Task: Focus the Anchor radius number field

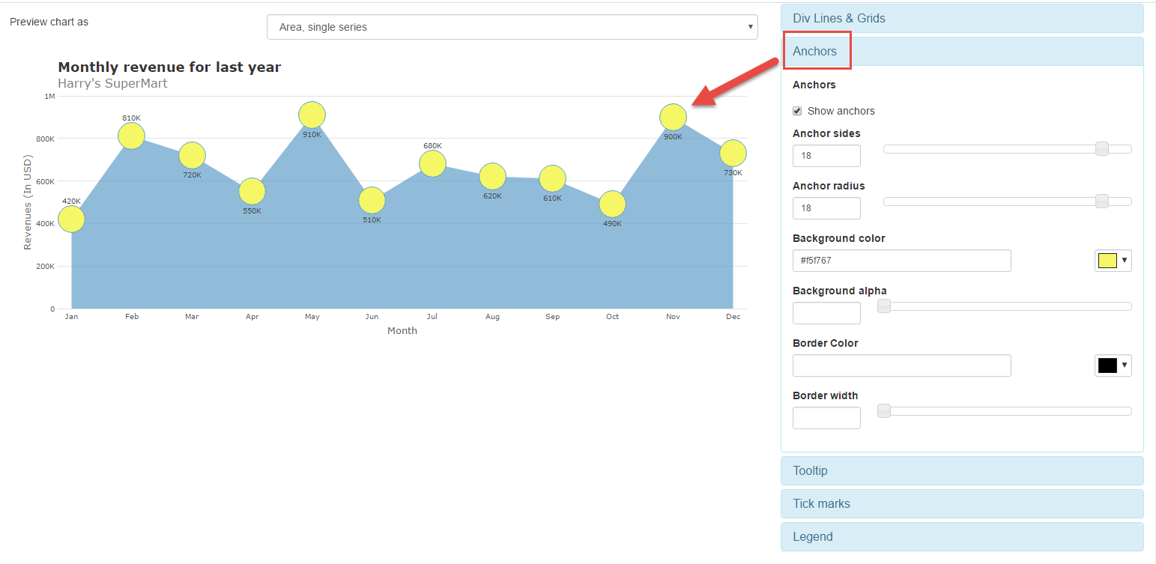Action: [826, 208]
